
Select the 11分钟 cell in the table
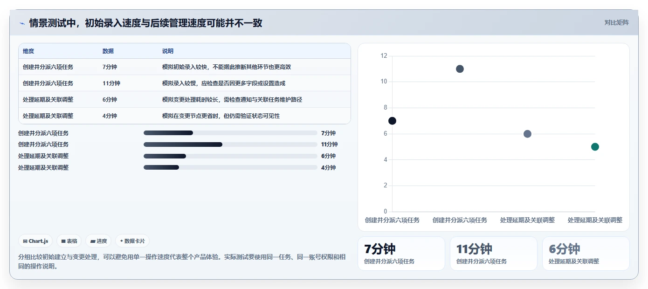pos(111,83)
